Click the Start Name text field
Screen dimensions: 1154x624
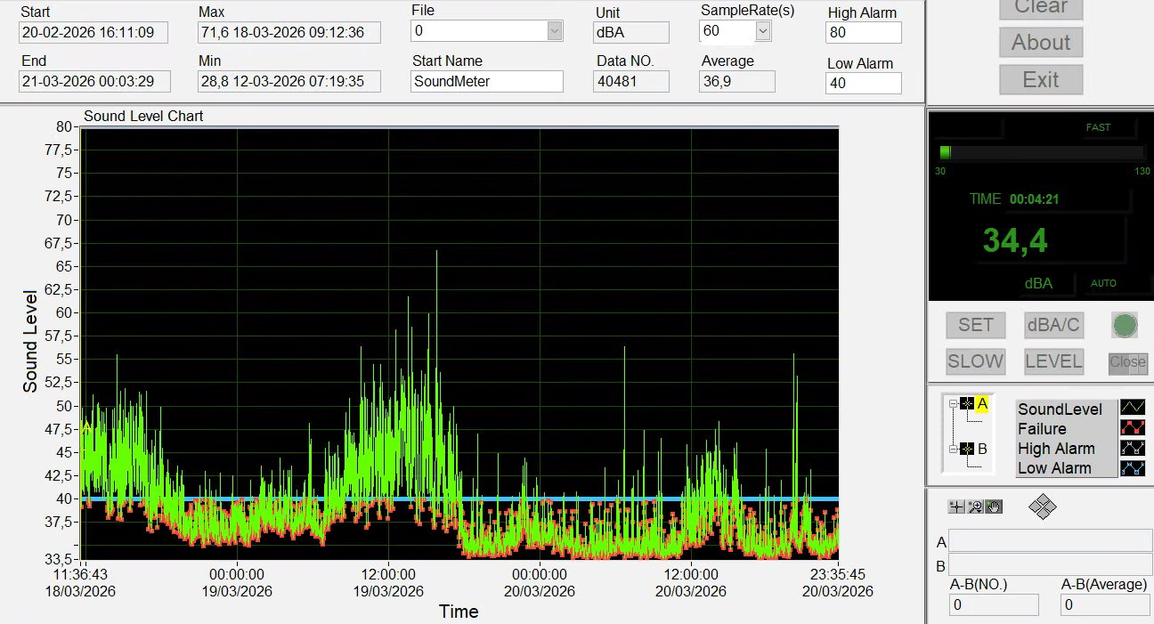[487, 82]
